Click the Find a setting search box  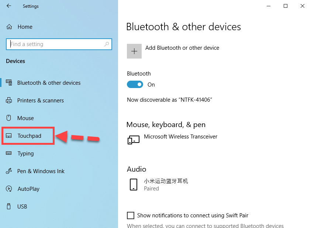coord(55,44)
